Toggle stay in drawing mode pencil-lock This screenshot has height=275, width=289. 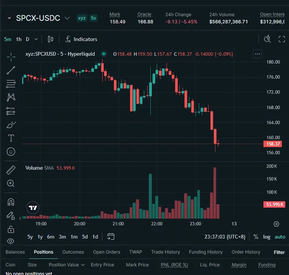pyautogui.click(x=11, y=215)
